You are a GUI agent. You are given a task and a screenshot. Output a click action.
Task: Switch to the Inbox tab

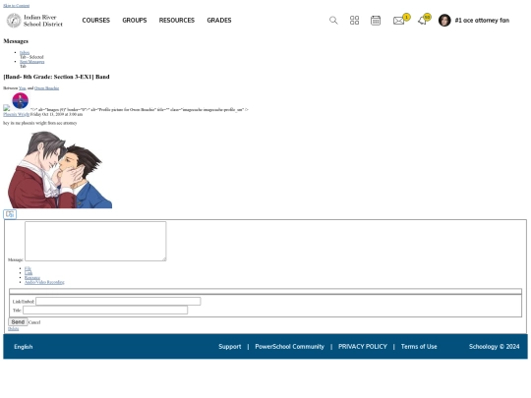click(x=25, y=52)
